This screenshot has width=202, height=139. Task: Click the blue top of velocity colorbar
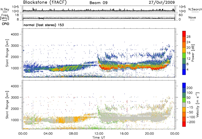184,85
